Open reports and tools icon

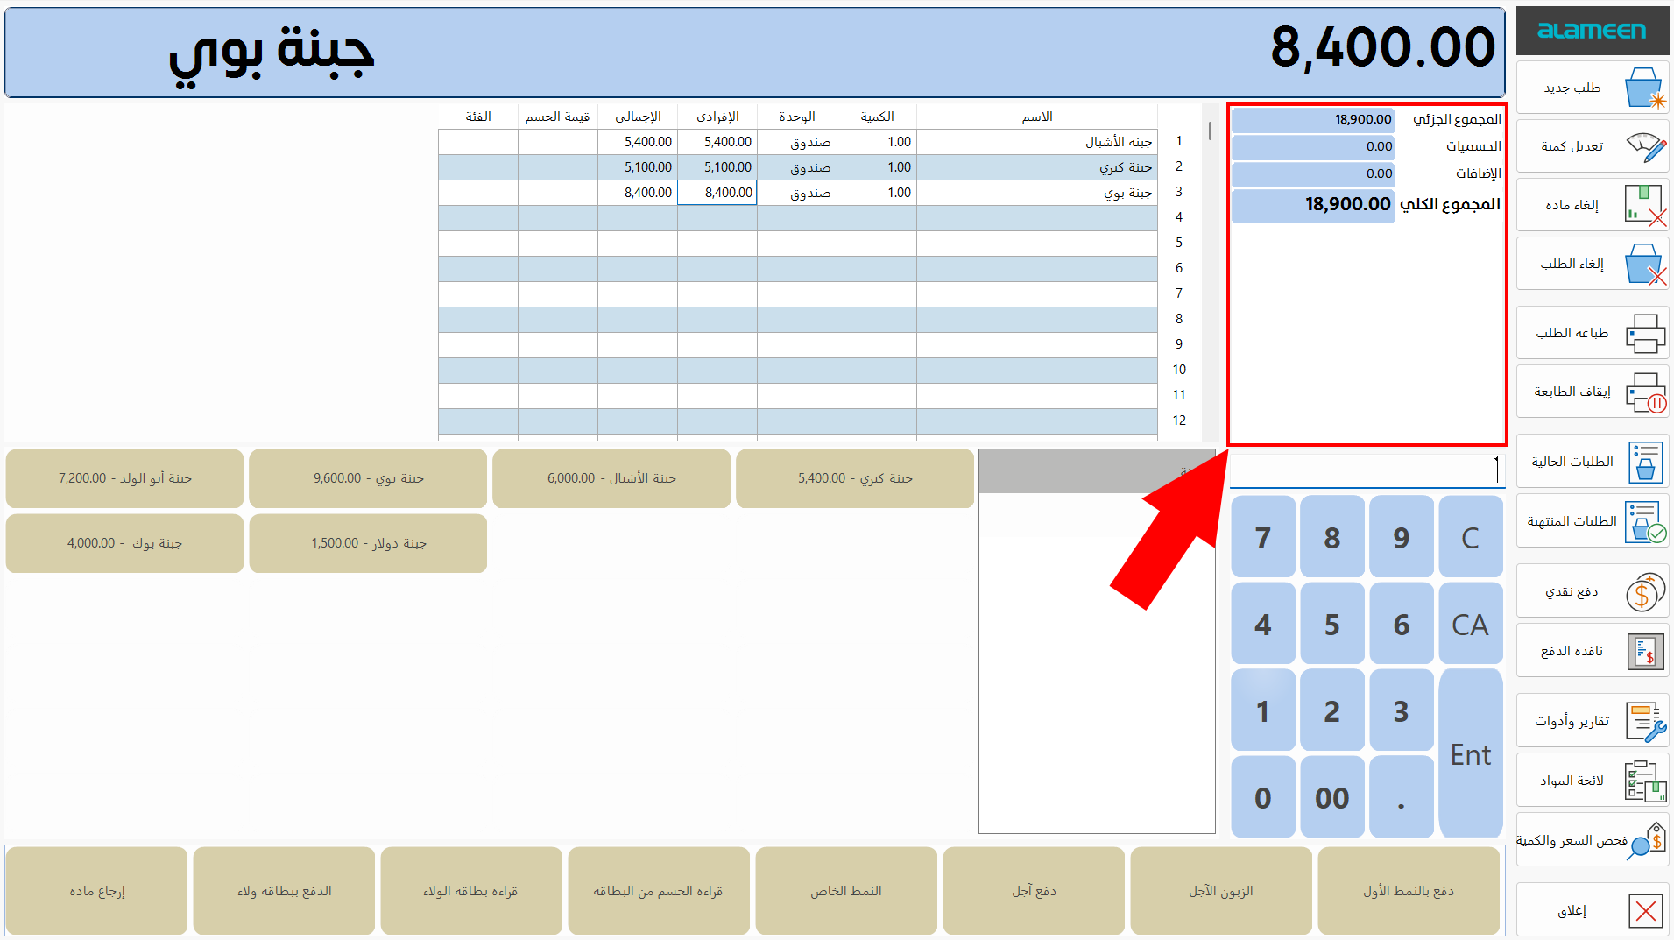pyautogui.click(x=1644, y=722)
